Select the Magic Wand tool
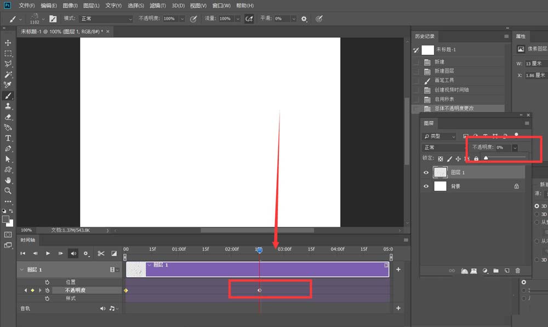The width and height of the screenshot is (548, 327). coord(8,75)
